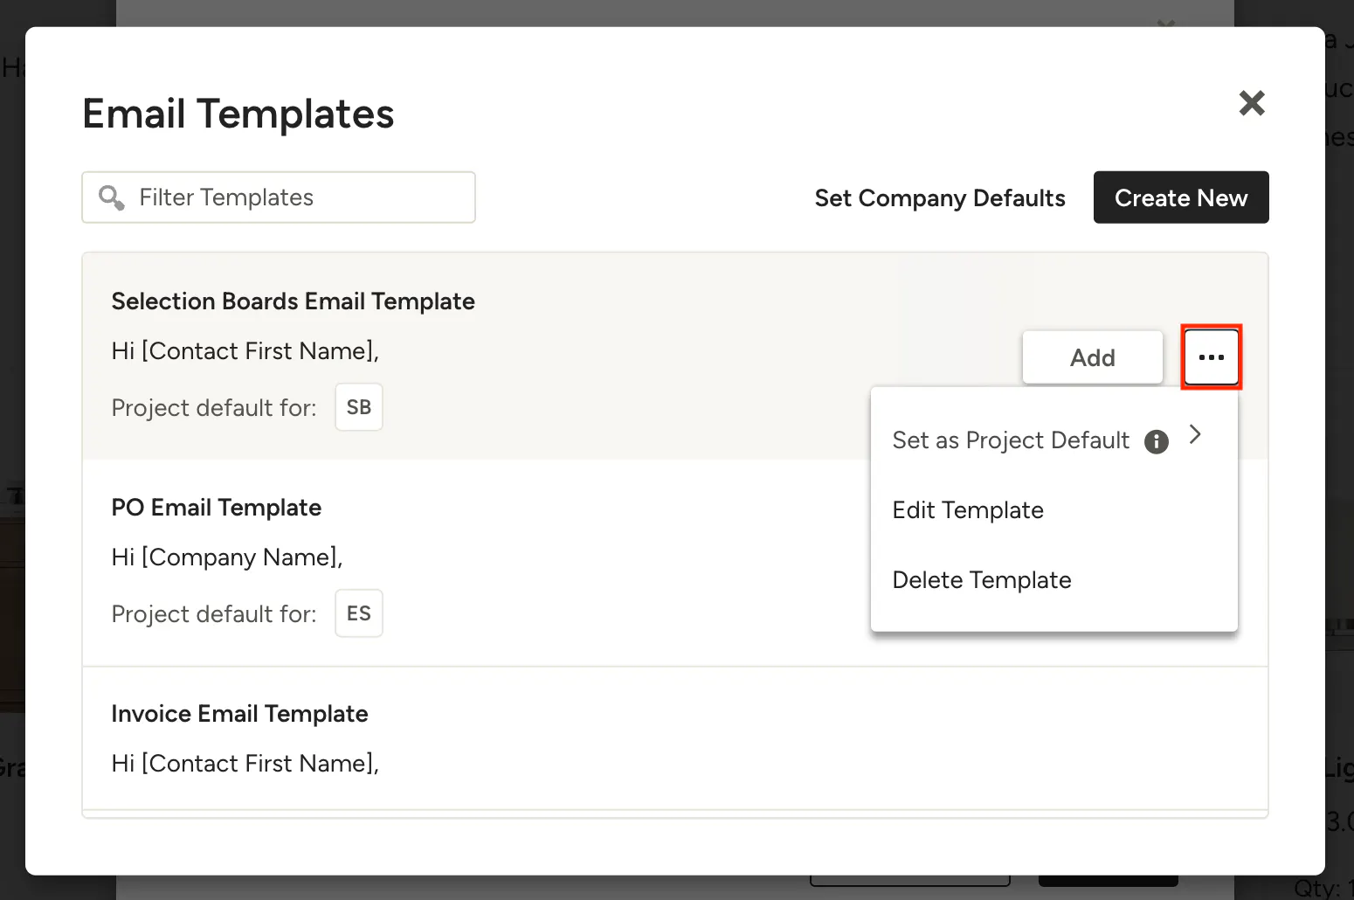Click the SB project default badge
1354x900 pixels.
[359, 407]
